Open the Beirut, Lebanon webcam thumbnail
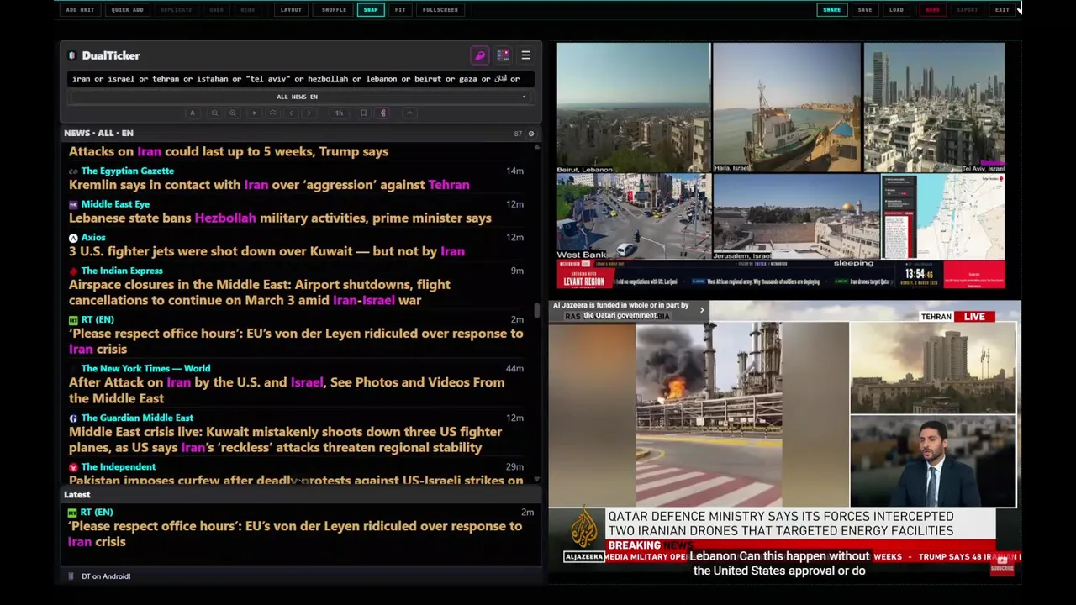This screenshot has width=1076, height=605. pyautogui.click(x=633, y=108)
